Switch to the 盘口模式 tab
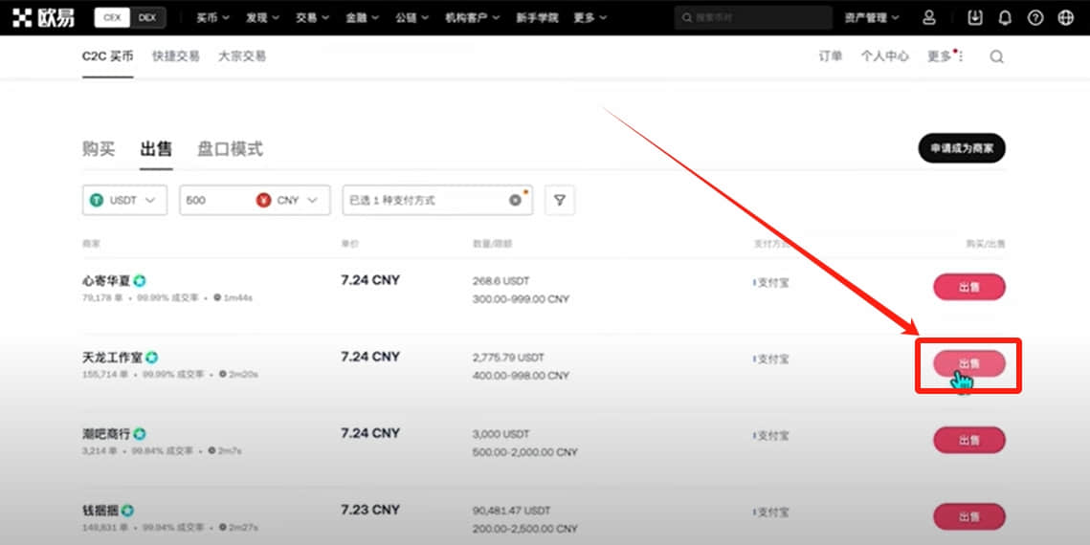This screenshot has height=545, width=1090. (230, 148)
